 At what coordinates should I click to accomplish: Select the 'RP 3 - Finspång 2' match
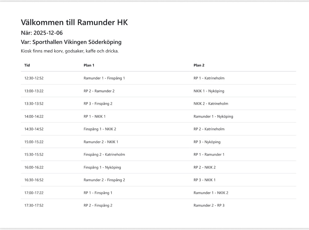click(x=98, y=104)
